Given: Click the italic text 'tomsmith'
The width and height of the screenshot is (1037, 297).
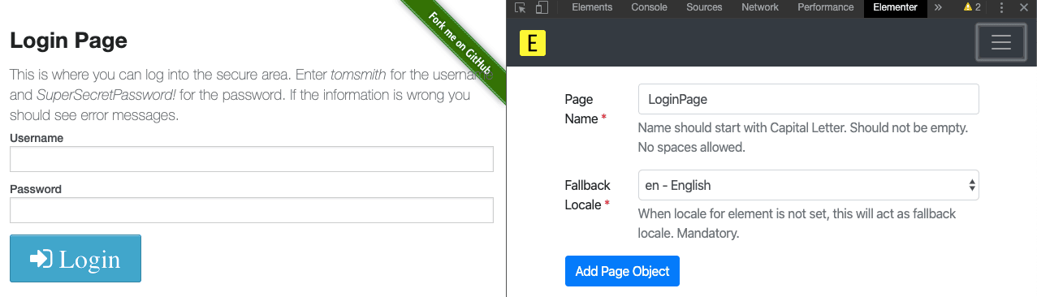Looking at the screenshot, I should (358, 75).
